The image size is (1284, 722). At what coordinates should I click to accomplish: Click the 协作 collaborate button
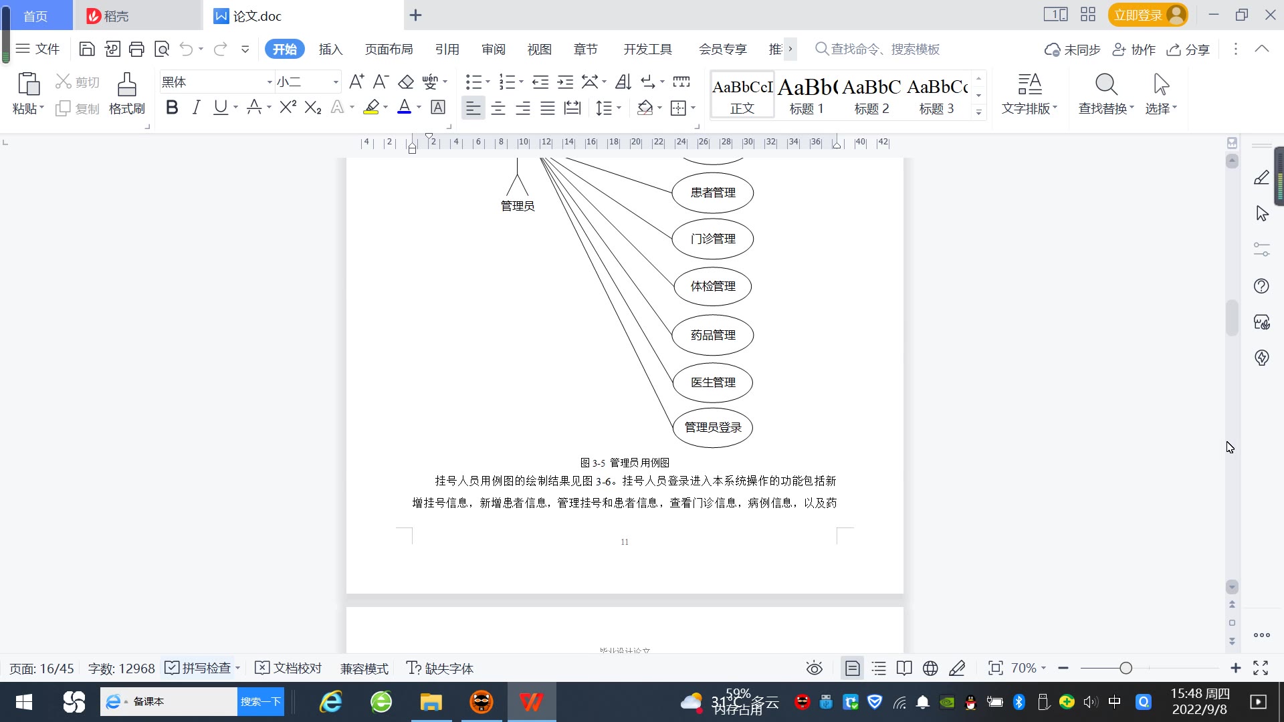pyautogui.click(x=1134, y=49)
